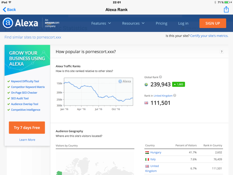
Task: Click the Alexa traffic rank chart
Action: (98, 92)
